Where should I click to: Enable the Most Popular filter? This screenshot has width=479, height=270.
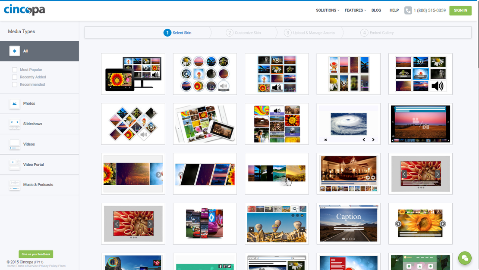(x=13, y=69)
